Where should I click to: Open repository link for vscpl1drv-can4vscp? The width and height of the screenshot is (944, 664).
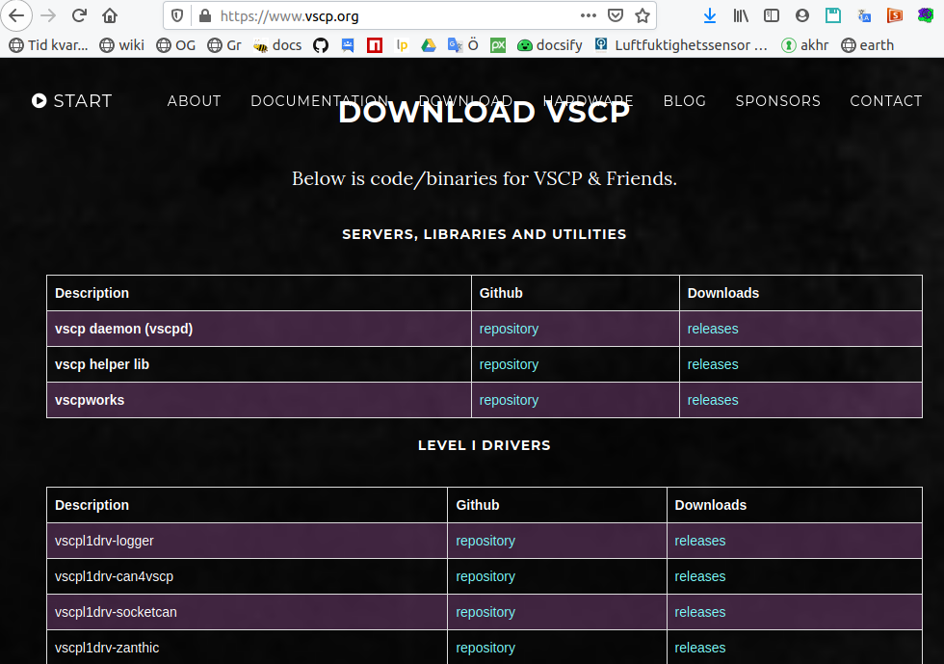tap(485, 576)
